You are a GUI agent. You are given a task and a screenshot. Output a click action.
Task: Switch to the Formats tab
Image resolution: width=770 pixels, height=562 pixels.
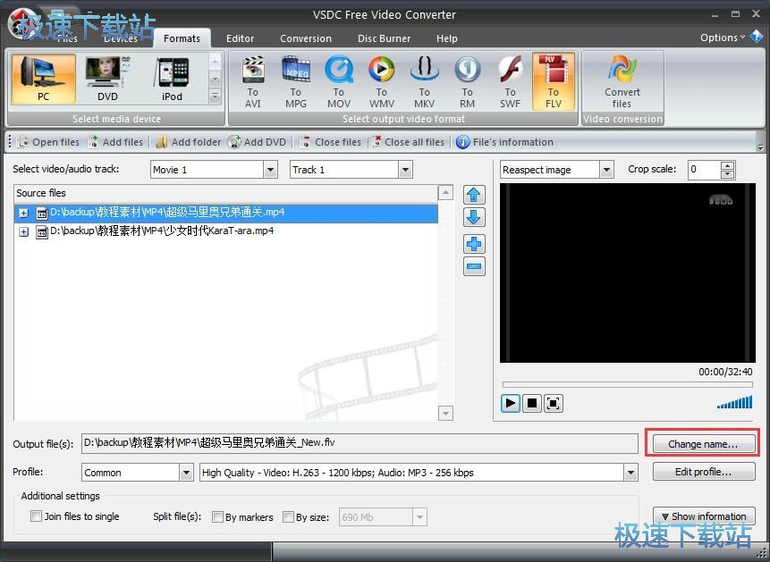coord(182,38)
